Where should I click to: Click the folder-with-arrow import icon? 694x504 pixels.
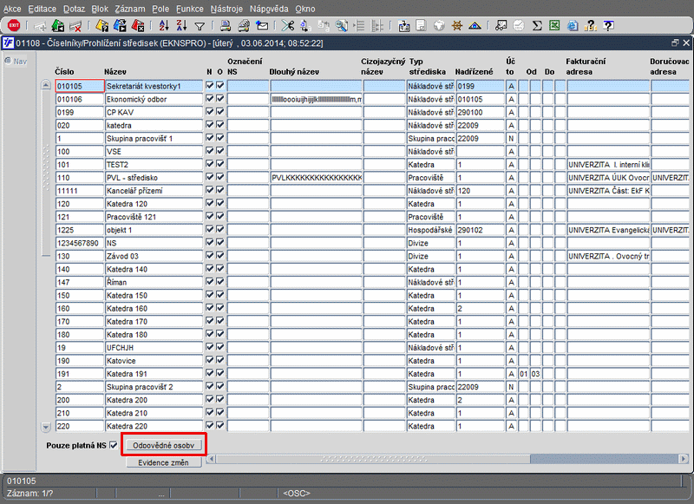403,26
